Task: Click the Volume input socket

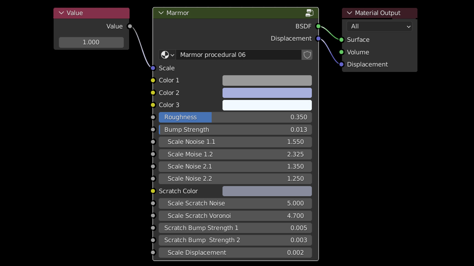Action: (342, 52)
